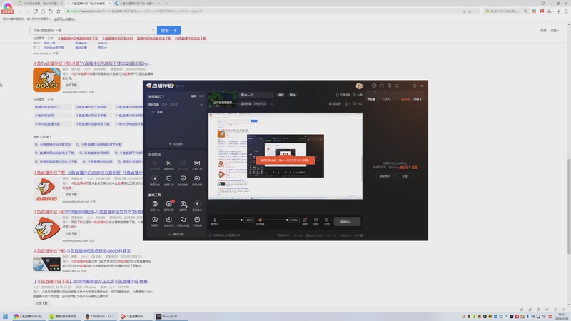Click the cancel button next to stream title
The image size is (571, 321).
click(293, 95)
